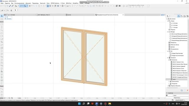Click the zoom in magnifier icon in the bottom bar

pyautogui.click(x=9, y=98)
